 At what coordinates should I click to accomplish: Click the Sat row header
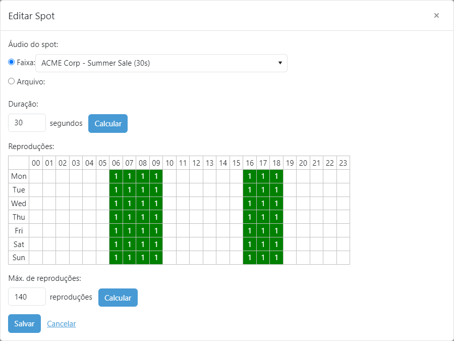coord(19,244)
